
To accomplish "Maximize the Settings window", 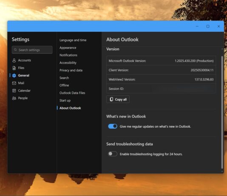I will pyautogui.click(x=208, y=26).
